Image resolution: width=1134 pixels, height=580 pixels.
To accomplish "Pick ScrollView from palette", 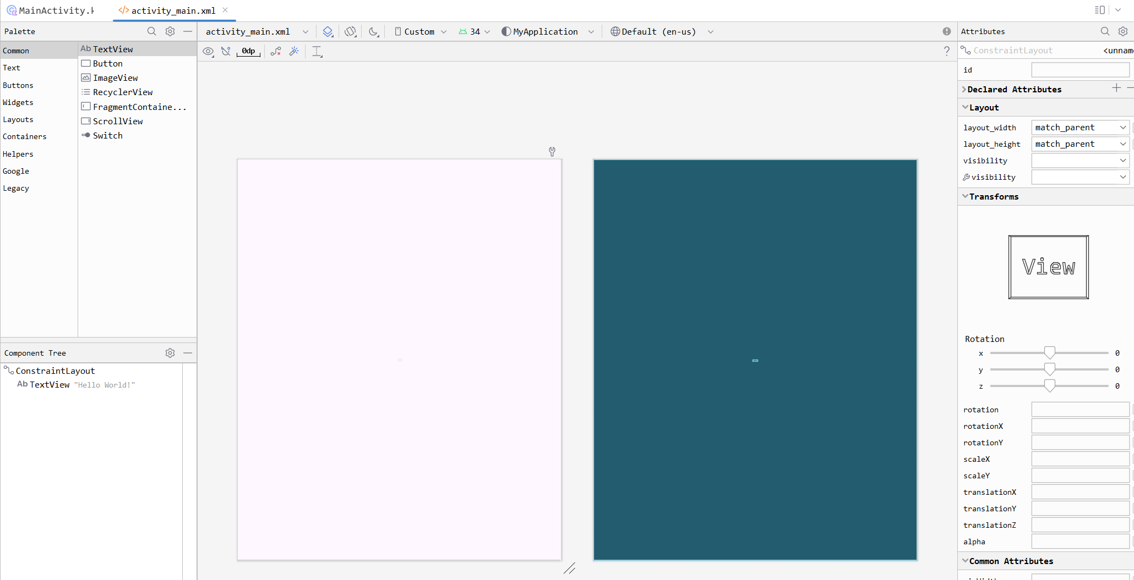I will [137, 121].
